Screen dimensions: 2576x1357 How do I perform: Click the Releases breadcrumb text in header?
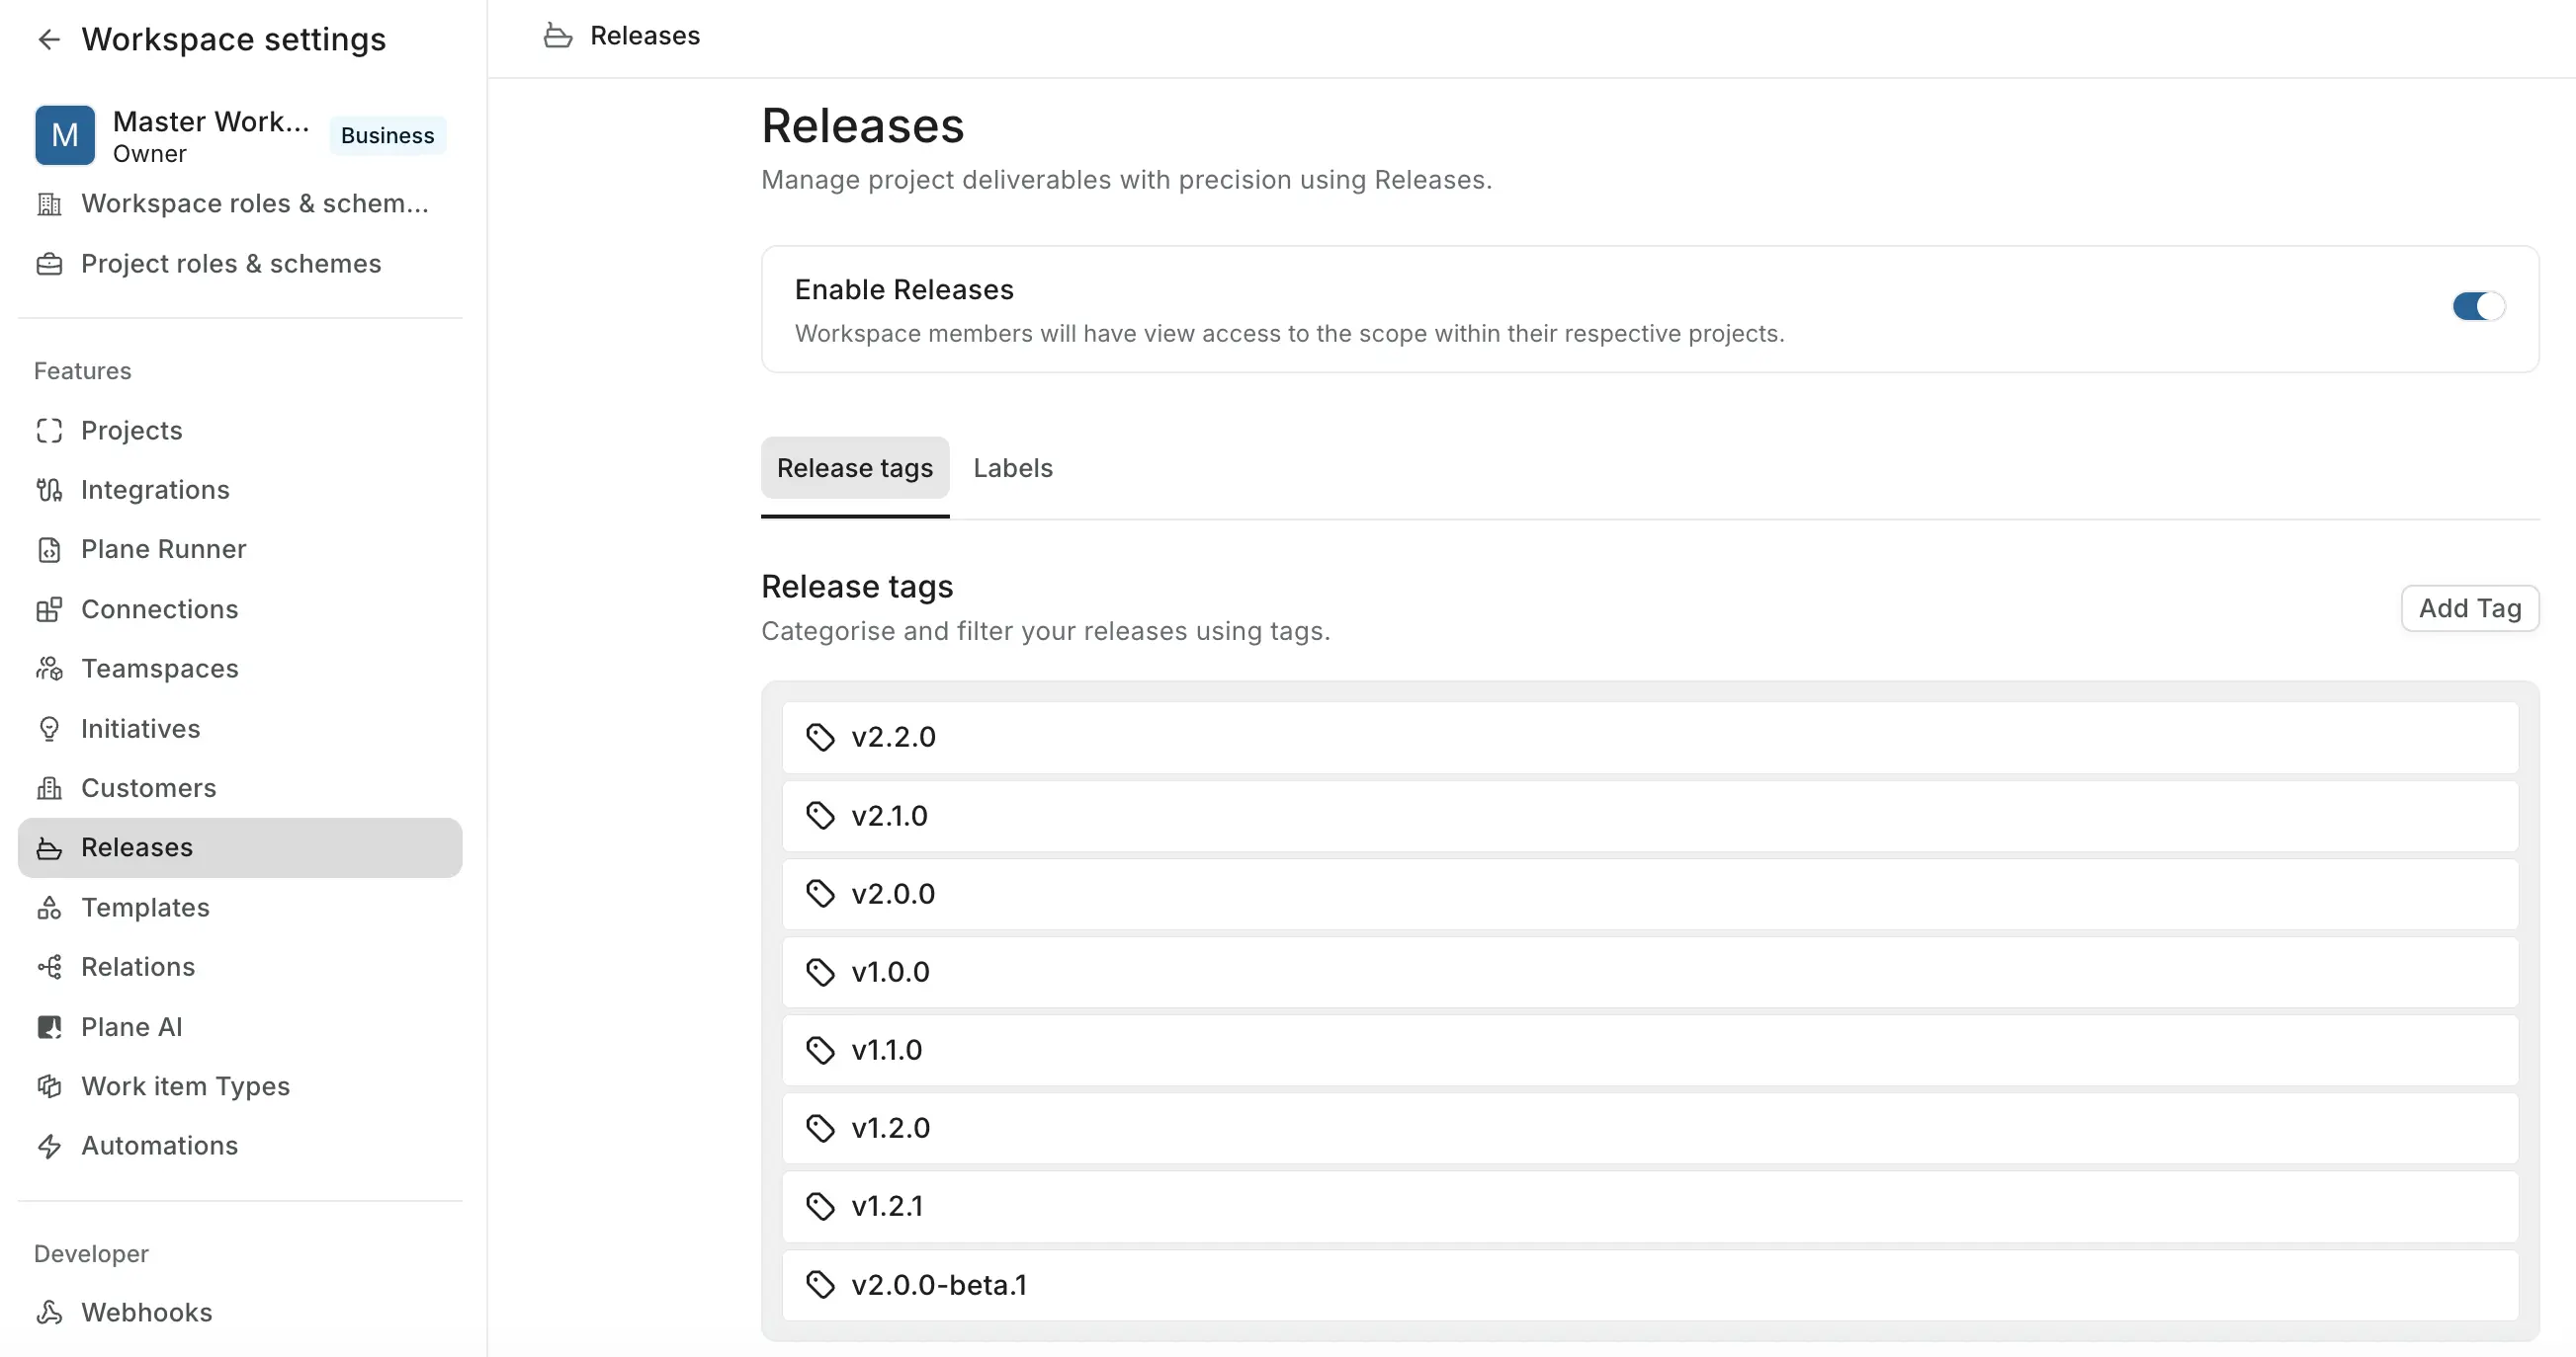(645, 36)
